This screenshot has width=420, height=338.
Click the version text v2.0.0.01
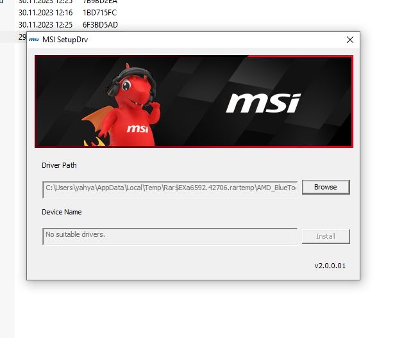tap(330, 266)
